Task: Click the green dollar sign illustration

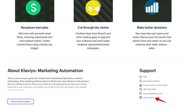Action: [x=33, y=9]
